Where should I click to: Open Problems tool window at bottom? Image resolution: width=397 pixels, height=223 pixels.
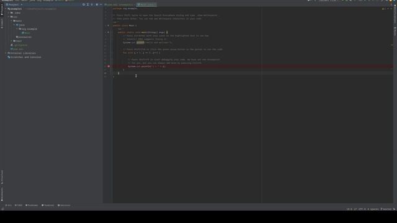click(32, 205)
